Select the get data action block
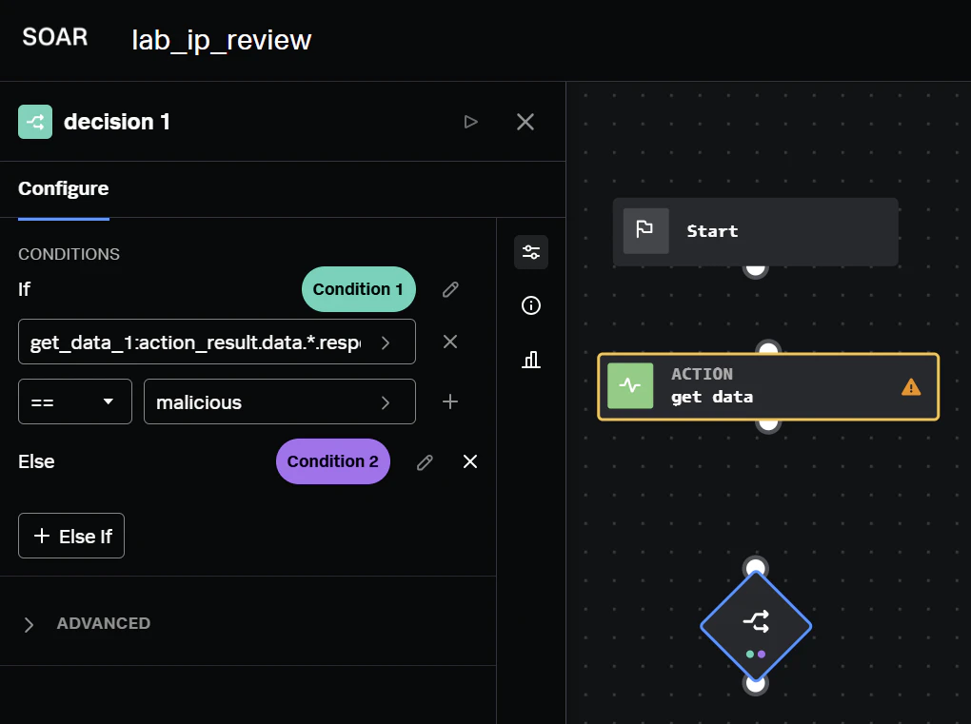Screen dimensions: 971x724 click(x=768, y=387)
